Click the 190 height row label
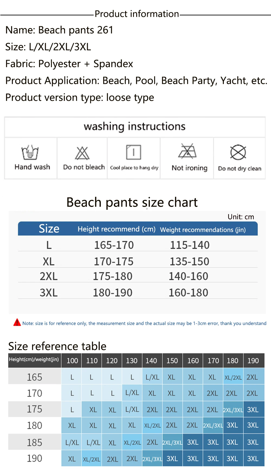Viewport: 271px width, 469px height. [x=34, y=458]
